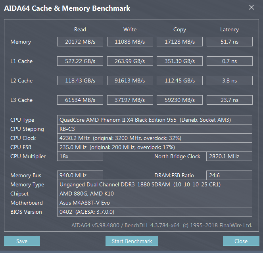Viewport: 263px width, 253px height.
Task: Select L2 Cache latency 3.8 ns
Action: [x=229, y=80]
